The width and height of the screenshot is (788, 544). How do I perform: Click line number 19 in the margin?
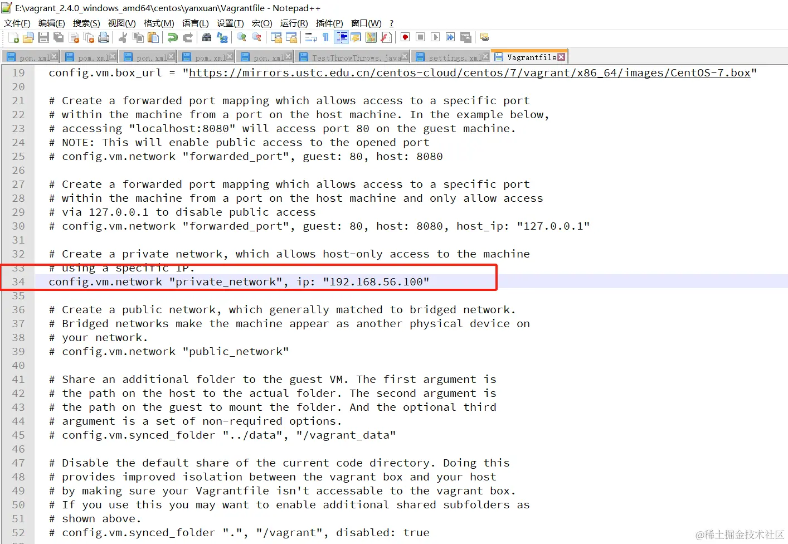point(18,72)
